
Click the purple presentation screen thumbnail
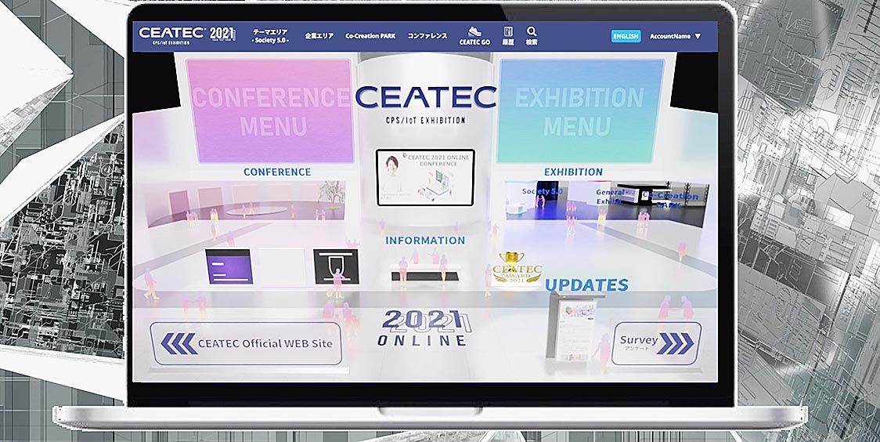tap(229, 266)
